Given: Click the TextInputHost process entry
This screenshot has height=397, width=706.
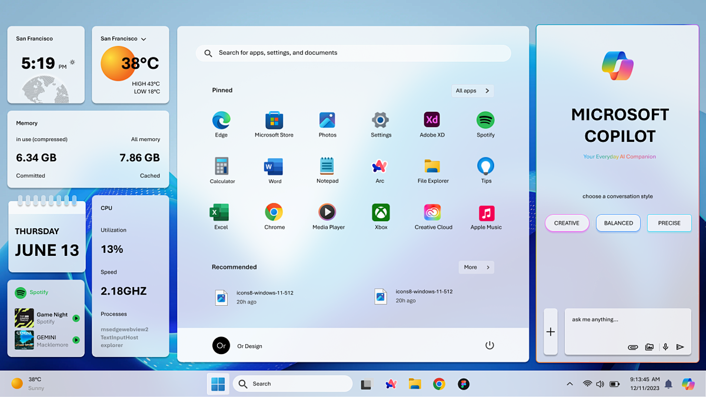Looking at the screenshot, I should (x=119, y=338).
